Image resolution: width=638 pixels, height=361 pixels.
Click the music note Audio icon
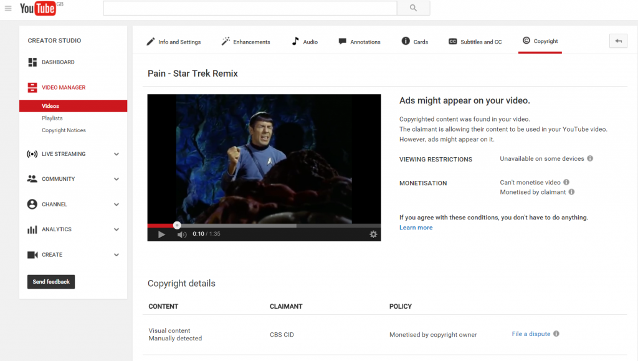295,41
